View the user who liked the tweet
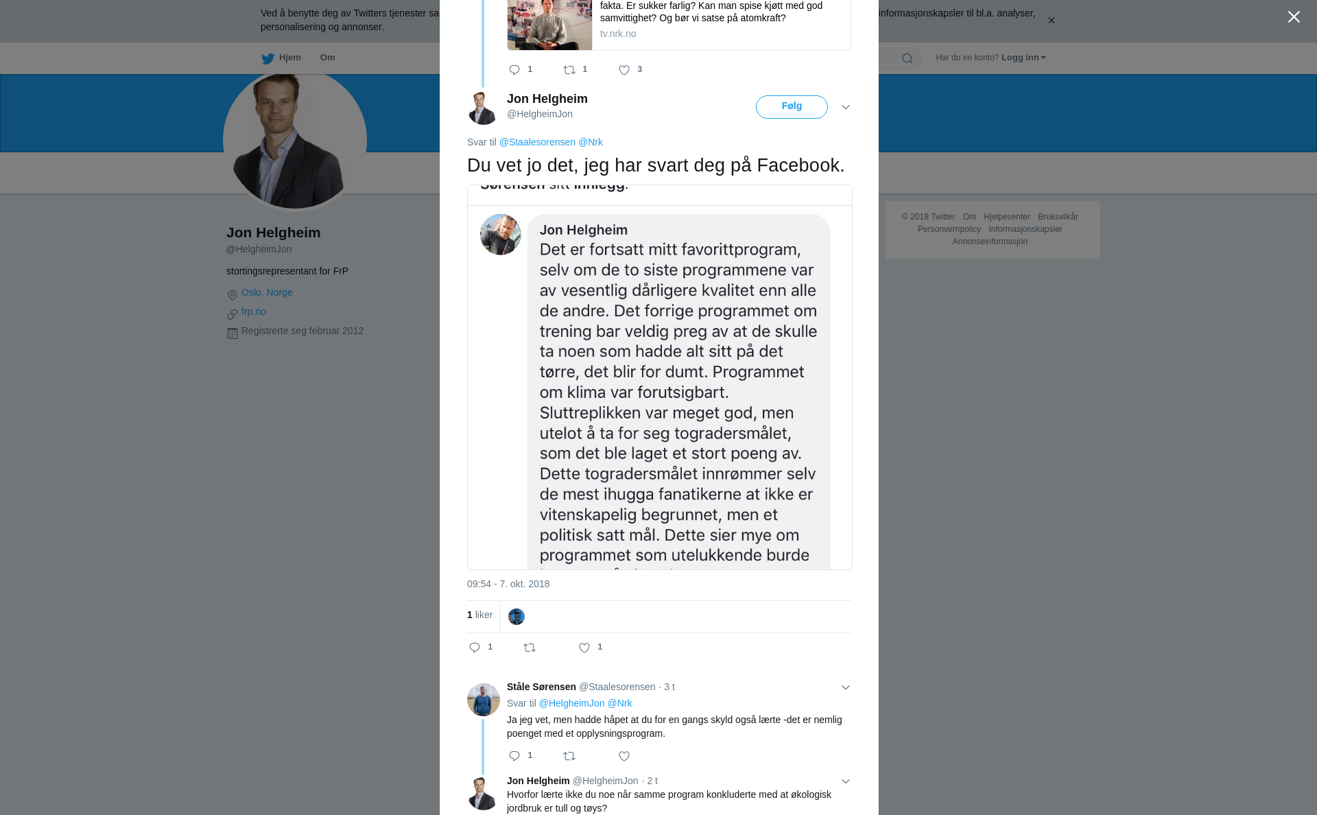Image resolution: width=1317 pixels, height=815 pixels. click(x=517, y=617)
